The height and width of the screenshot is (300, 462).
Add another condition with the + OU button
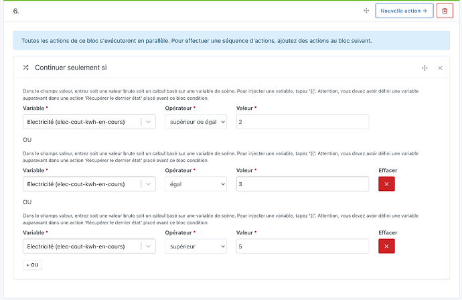coord(32,265)
